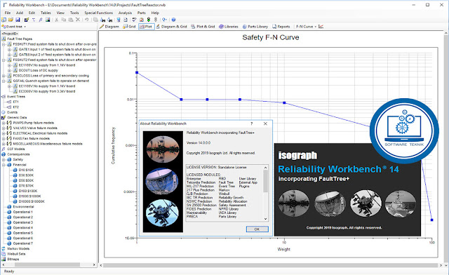Click the traffic light analysis icon
This screenshot has height=275, width=449.
pos(149,20)
